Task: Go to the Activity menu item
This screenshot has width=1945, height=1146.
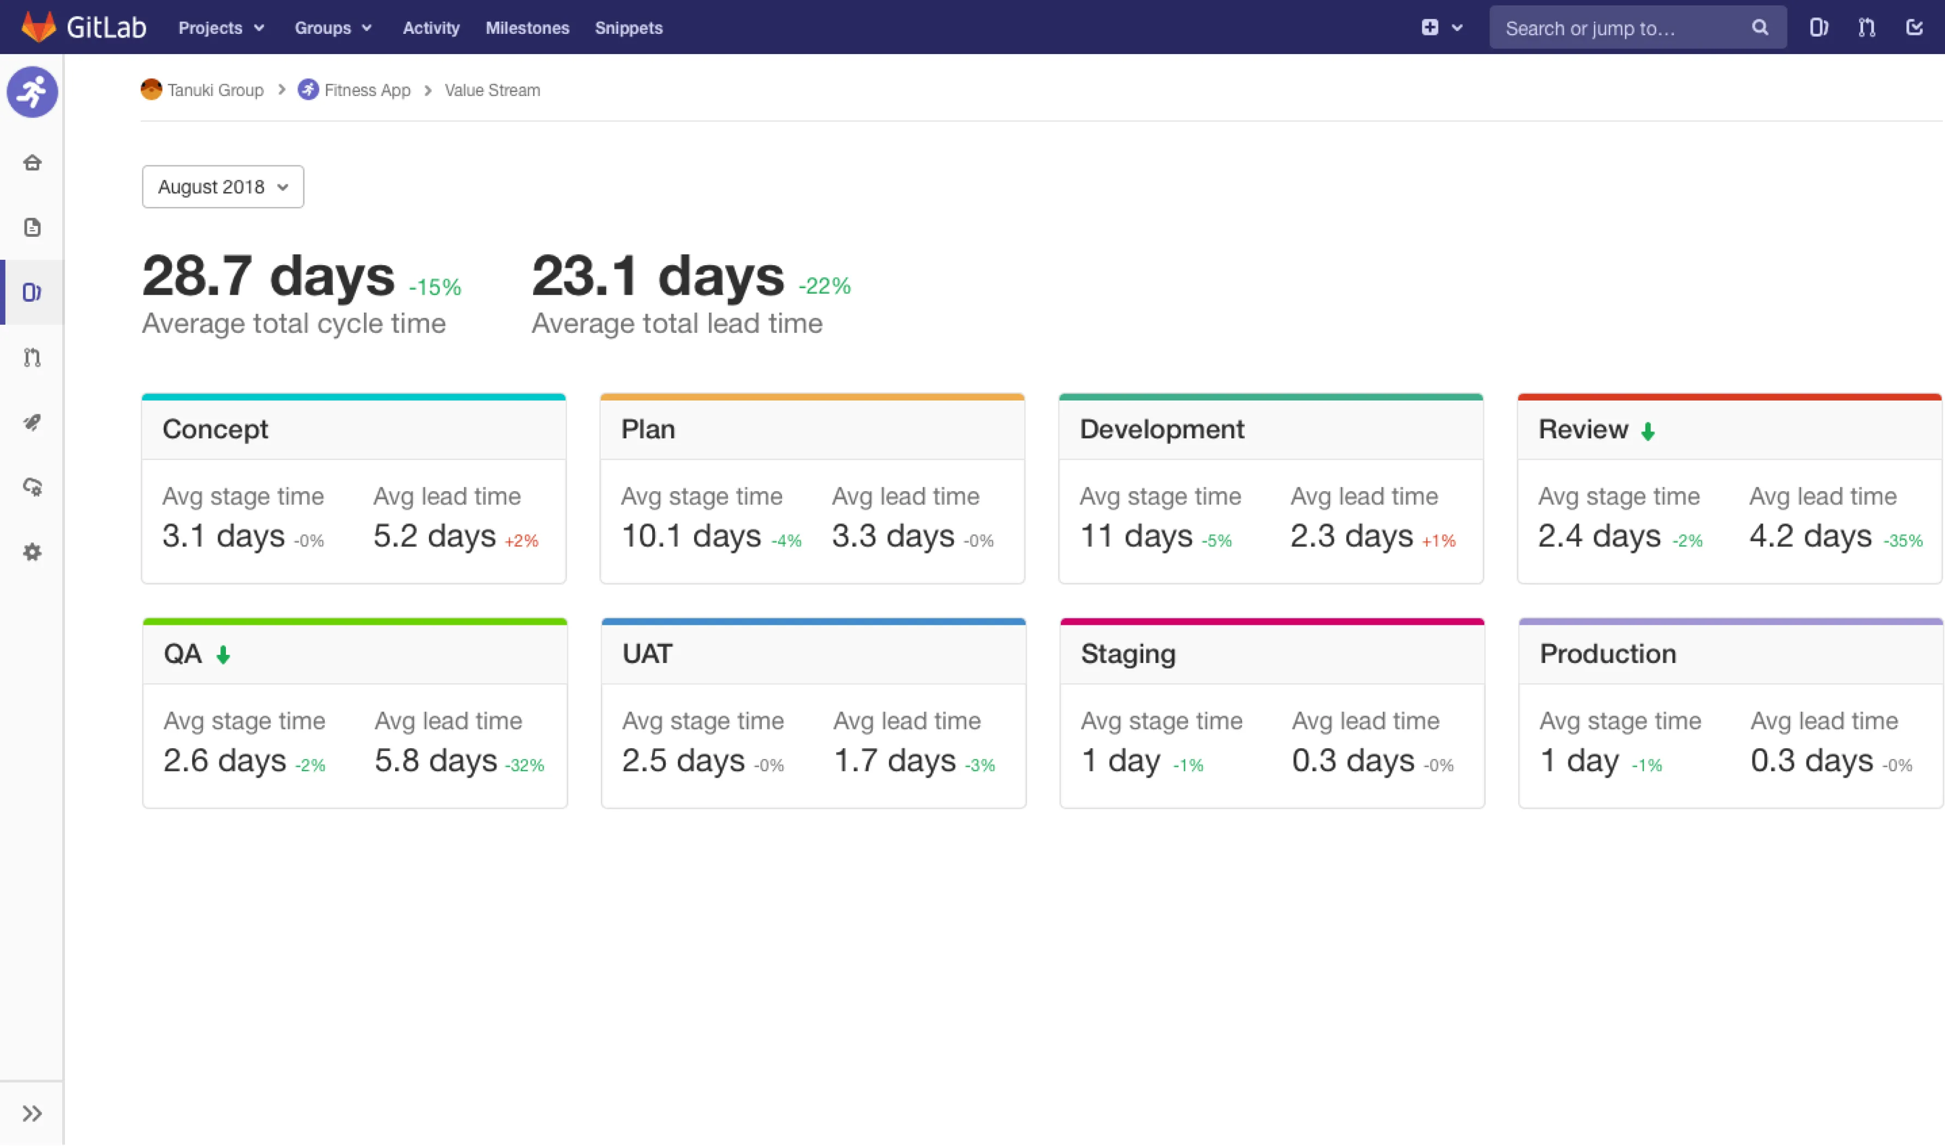Action: click(x=431, y=28)
